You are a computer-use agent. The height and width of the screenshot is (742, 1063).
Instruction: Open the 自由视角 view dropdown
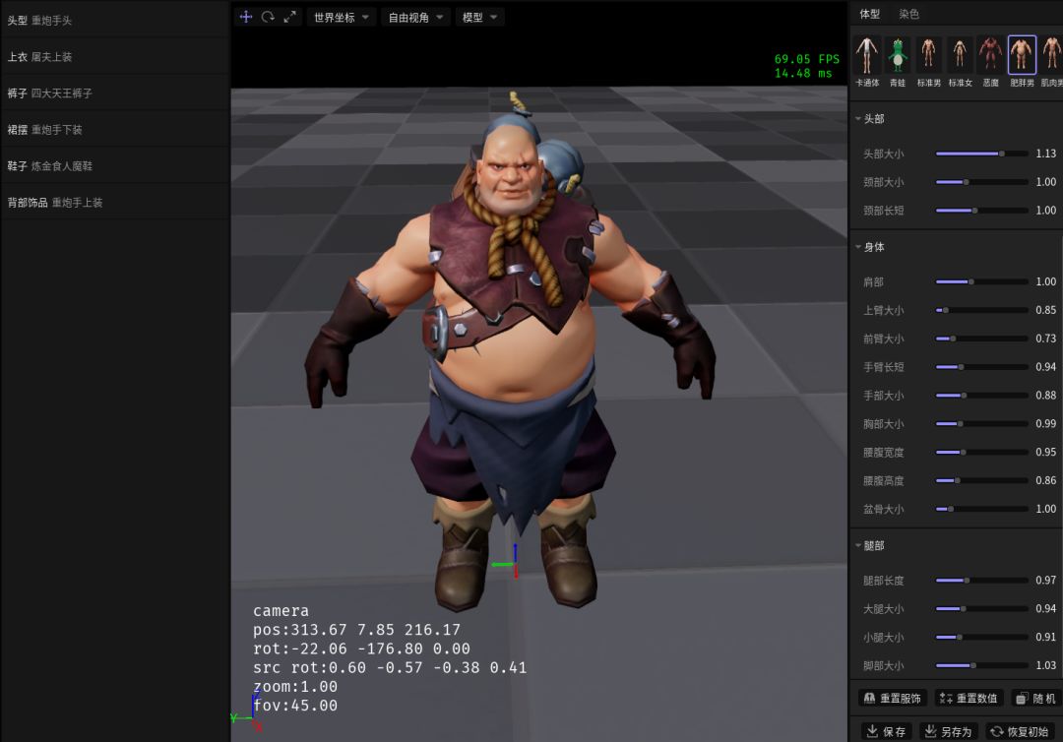click(415, 18)
